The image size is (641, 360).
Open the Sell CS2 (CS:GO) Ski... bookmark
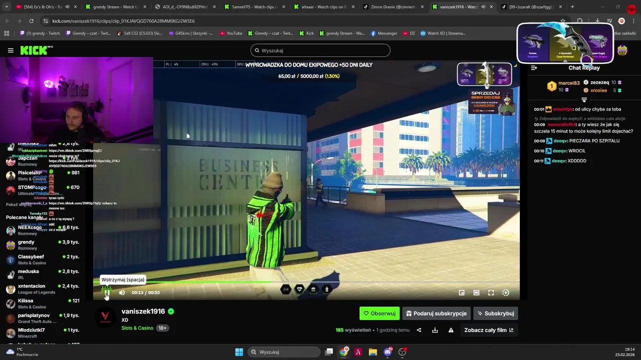140,33
